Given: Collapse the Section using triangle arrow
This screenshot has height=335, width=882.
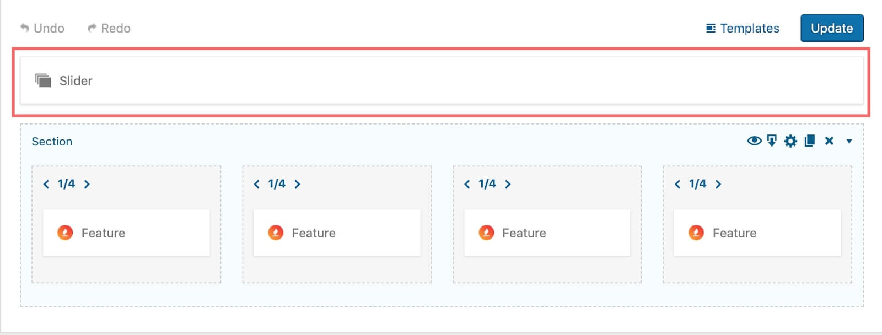Looking at the screenshot, I should tap(849, 141).
